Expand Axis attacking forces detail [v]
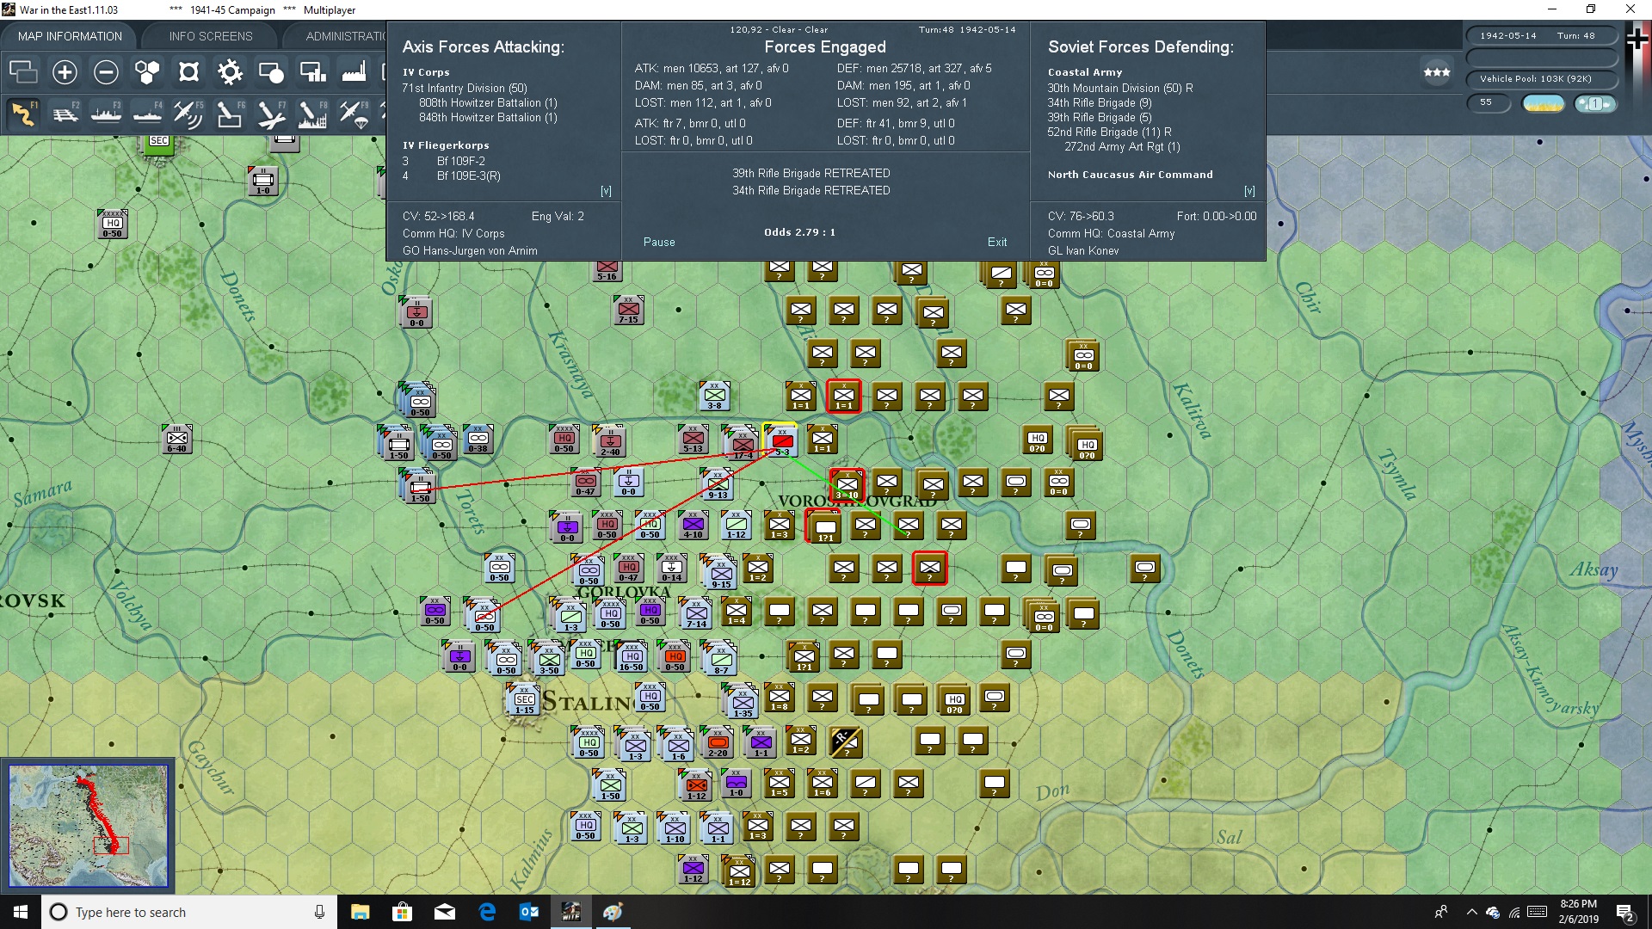This screenshot has width=1652, height=929. click(606, 191)
